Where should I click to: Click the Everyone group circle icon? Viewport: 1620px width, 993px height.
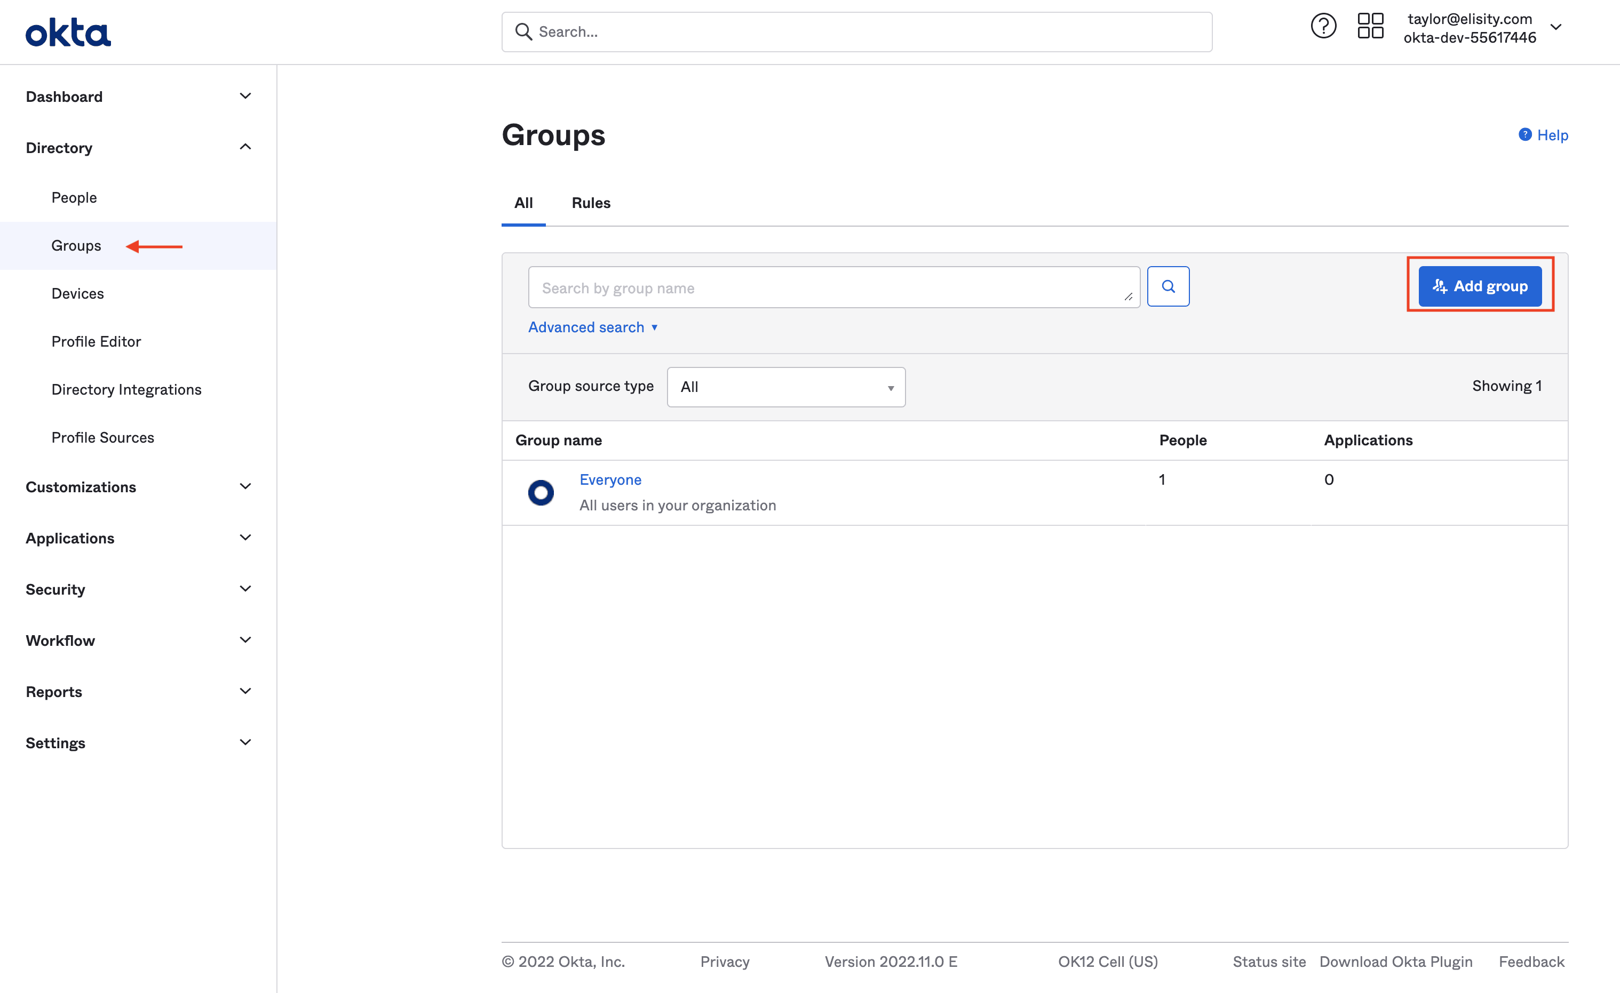(541, 492)
